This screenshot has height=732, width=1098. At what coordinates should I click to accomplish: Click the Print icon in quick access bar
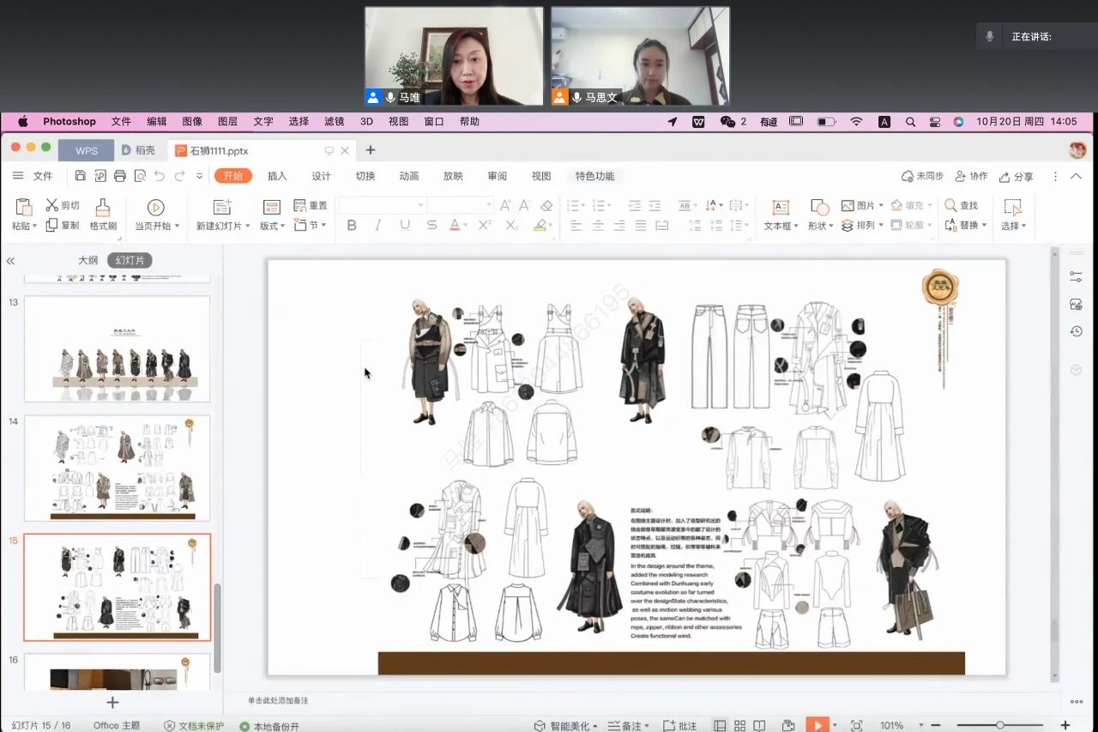pyautogui.click(x=120, y=176)
